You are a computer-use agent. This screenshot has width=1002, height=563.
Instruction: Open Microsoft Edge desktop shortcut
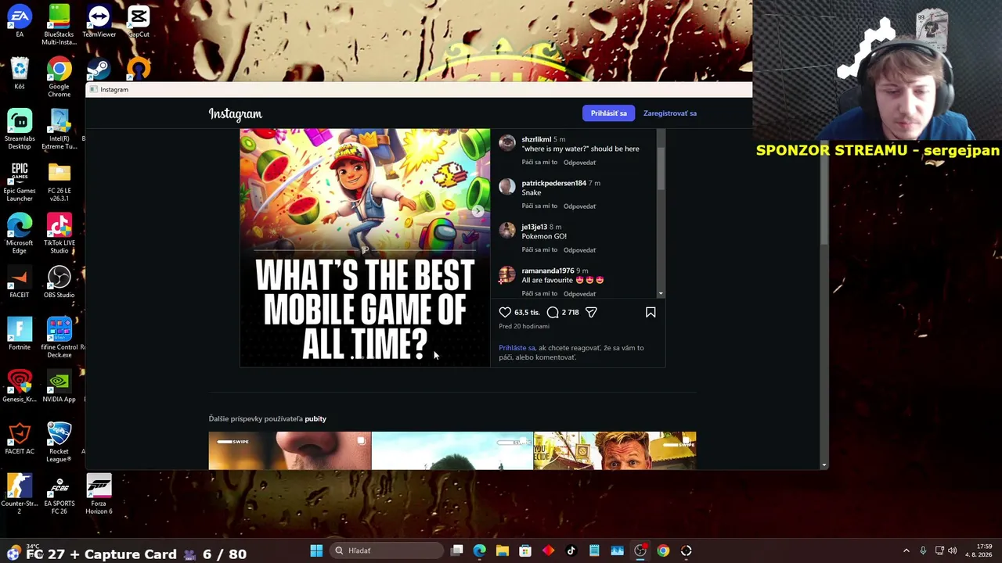(x=20, y=234)
